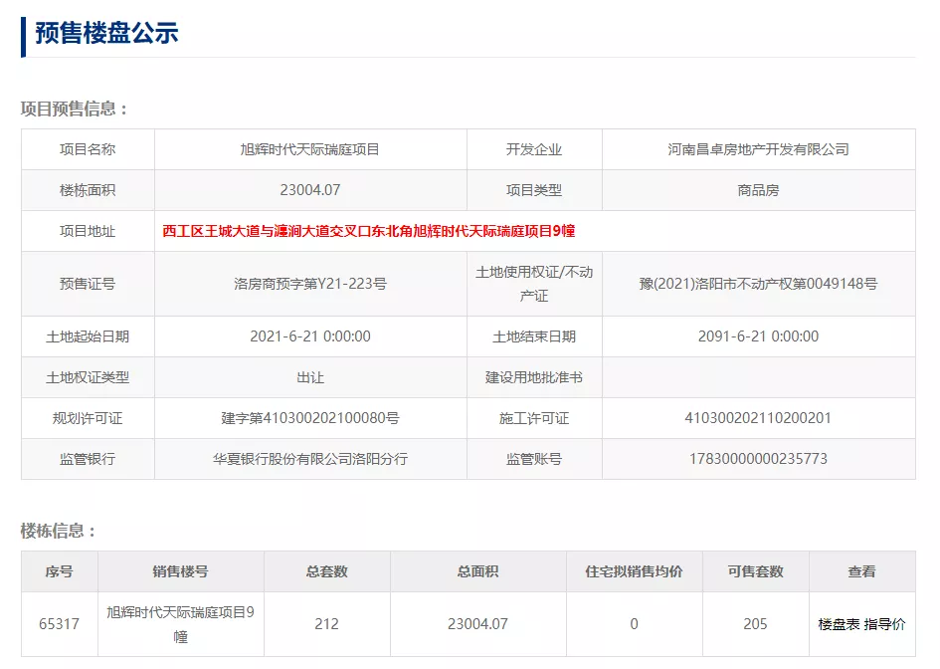Click the 土地使用权证/不动产证 label cell
The width and height of the screenshot is (940, 669).
pos(534,284)
